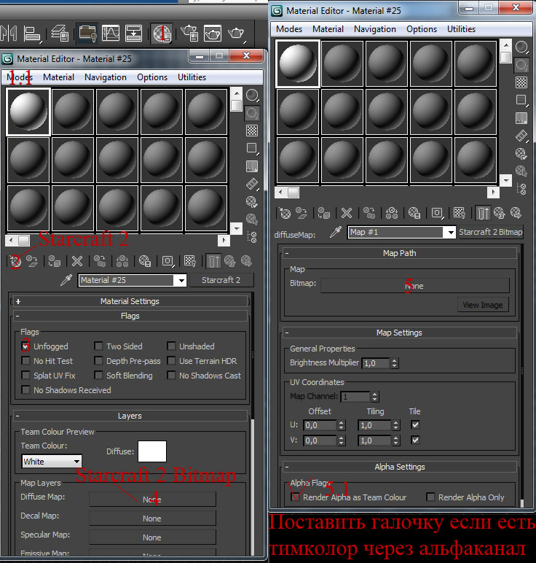Toggle checkered Background in right editor
The image size is (536, 563).
click(521, 82)
